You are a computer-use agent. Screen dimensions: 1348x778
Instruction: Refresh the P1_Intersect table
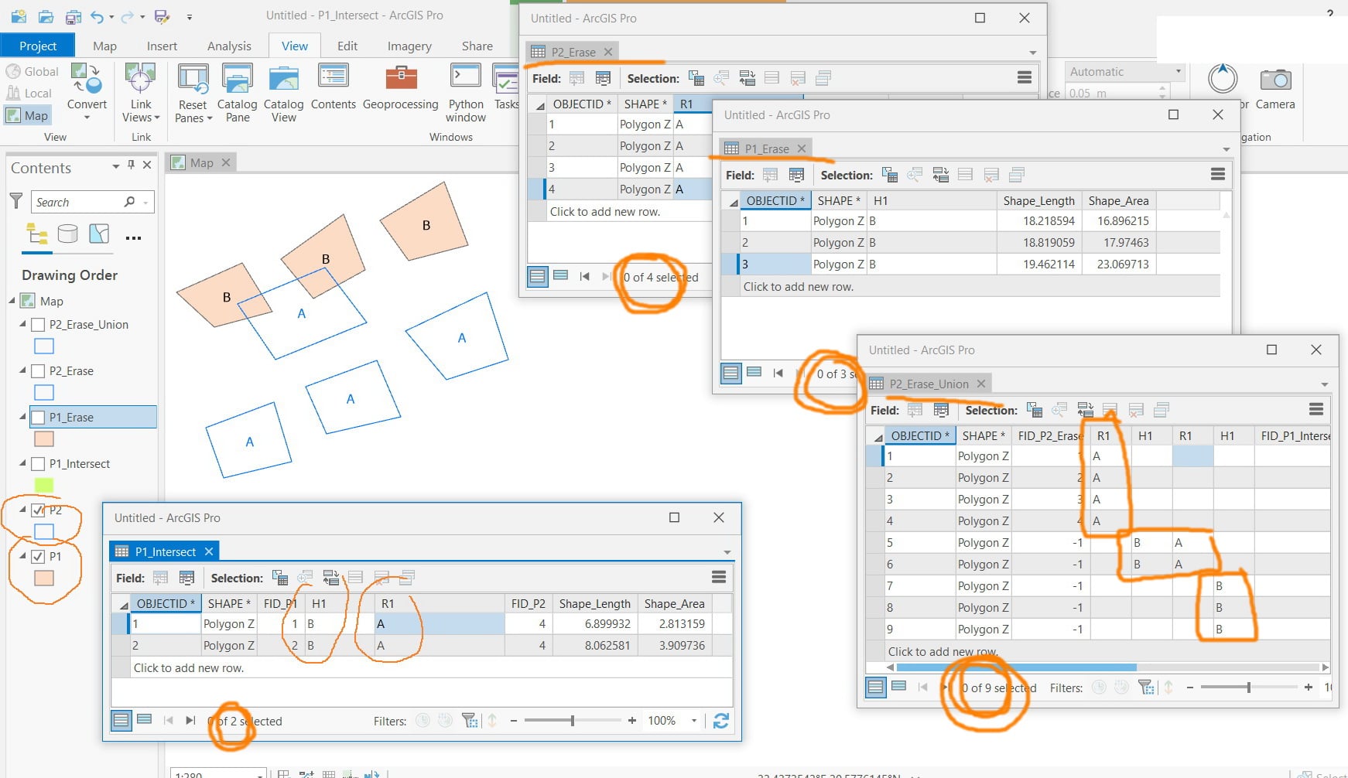tap(721, 721)
